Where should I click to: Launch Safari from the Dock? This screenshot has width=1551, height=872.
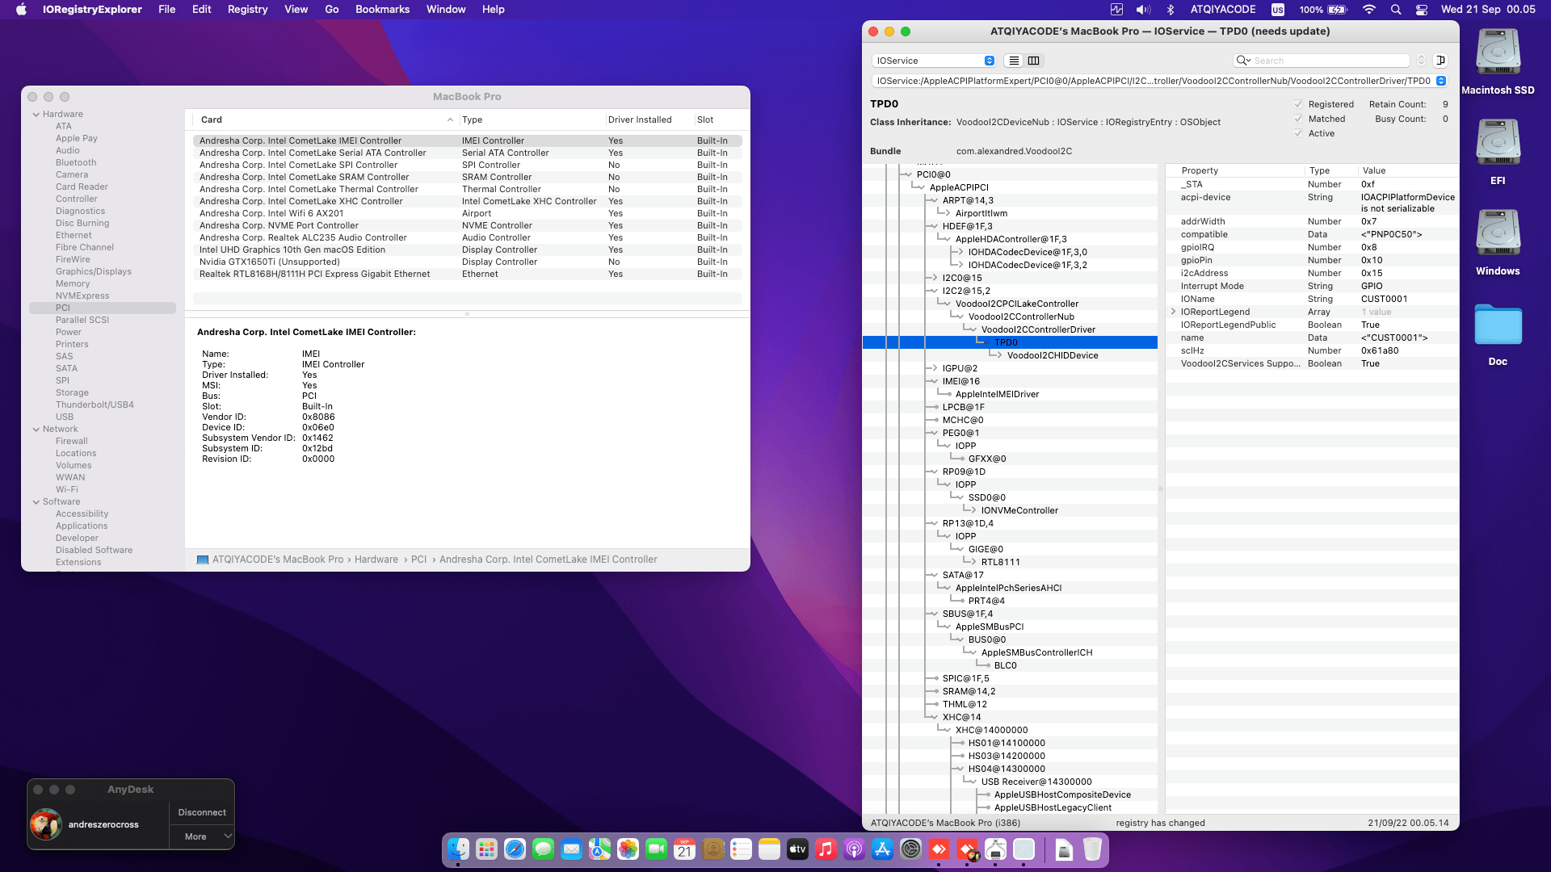[x=515, y=849]
